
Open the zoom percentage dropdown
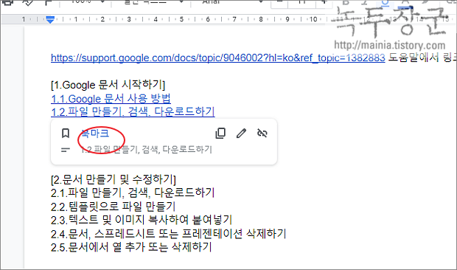[x=88, y=1]
